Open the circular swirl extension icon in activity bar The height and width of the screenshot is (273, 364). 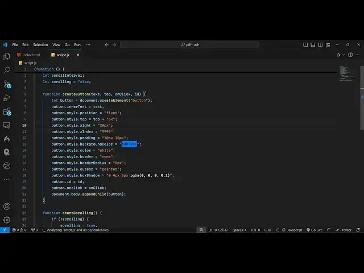[x=7, y=166]
